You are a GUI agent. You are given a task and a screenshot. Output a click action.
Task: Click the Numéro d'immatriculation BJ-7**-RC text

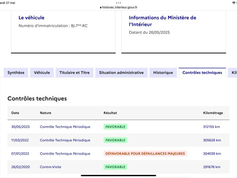pos(53,26)
